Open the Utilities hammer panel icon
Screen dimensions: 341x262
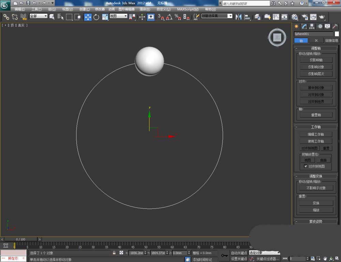[335, 27]
